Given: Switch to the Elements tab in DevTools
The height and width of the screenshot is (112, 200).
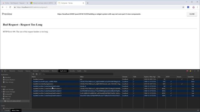Looking at the screenshot, I should (x=12, y=71).
